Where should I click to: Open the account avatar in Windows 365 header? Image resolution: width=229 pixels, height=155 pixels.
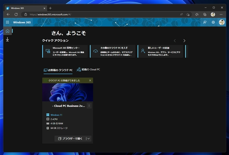(222, 22)
